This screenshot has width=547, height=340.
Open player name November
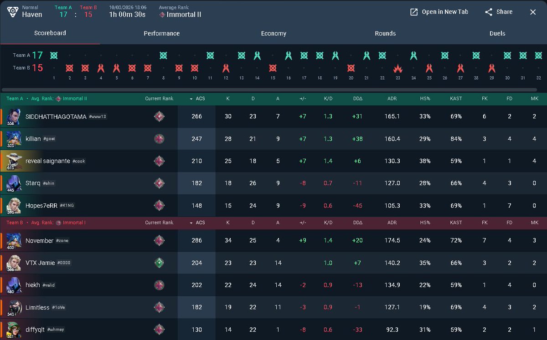point(40,241)
